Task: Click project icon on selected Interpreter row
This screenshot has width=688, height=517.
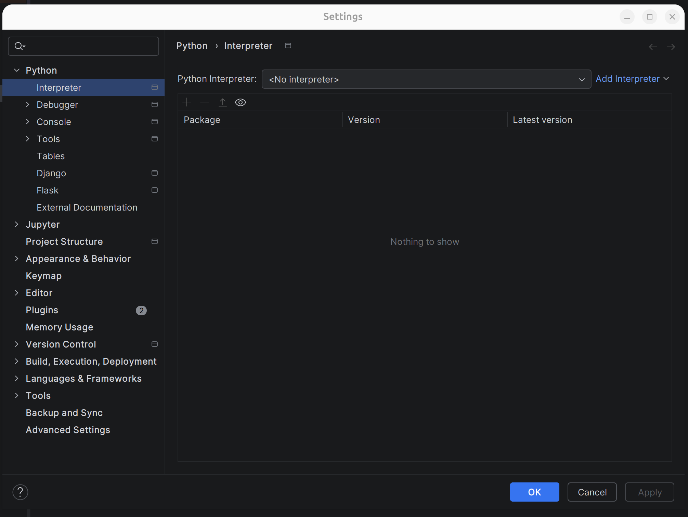Action: [155, 87]
